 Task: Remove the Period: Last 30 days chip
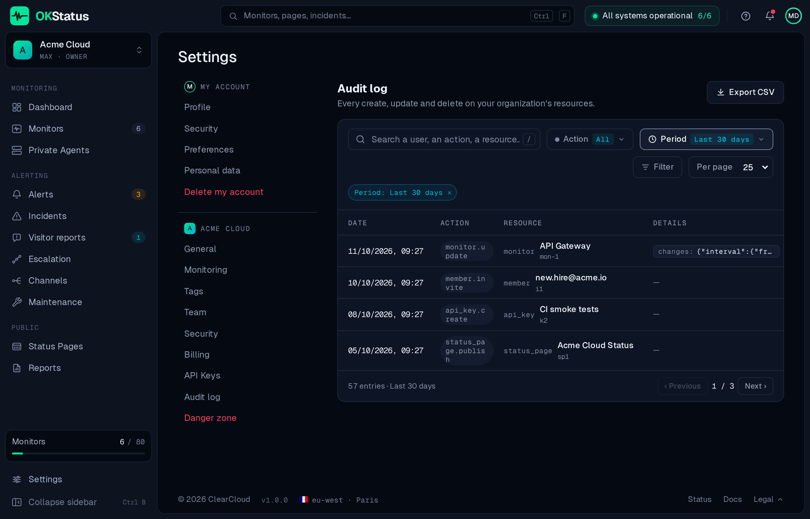(x=449, y=193)
